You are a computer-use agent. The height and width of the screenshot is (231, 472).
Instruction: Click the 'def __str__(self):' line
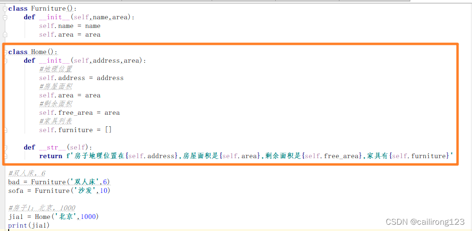coord(58,147)
